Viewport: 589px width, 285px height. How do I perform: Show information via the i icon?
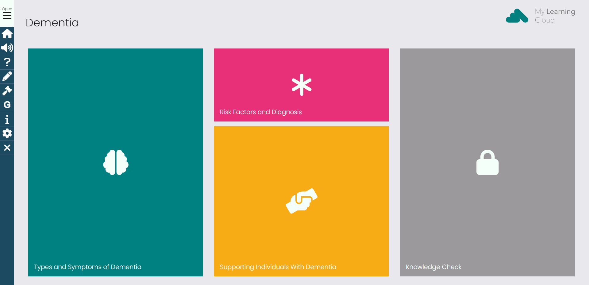coord(7,119)
